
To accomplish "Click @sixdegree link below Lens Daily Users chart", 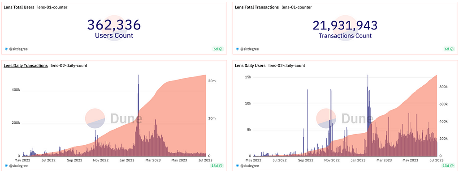I will (x=249, y=166).
